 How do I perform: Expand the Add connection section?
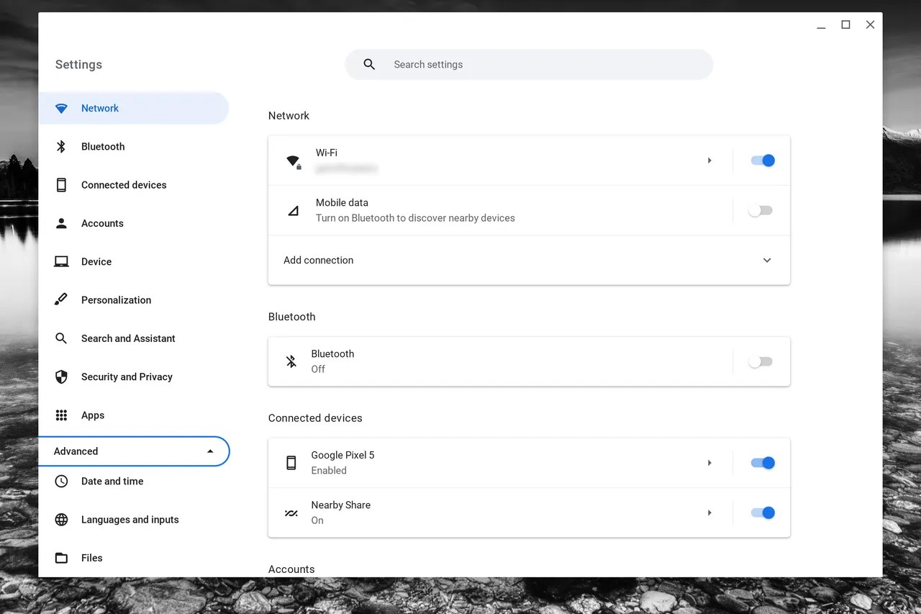point(766,261)
